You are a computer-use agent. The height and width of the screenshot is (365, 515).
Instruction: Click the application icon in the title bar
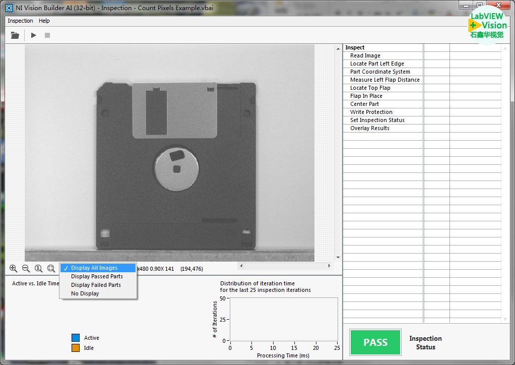point(9,8)
